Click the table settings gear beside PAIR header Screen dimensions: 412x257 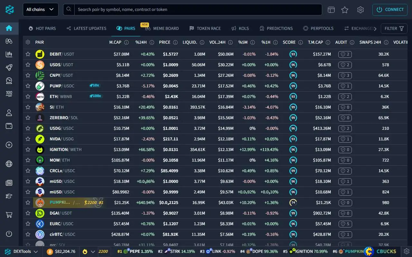coord(28,42)
